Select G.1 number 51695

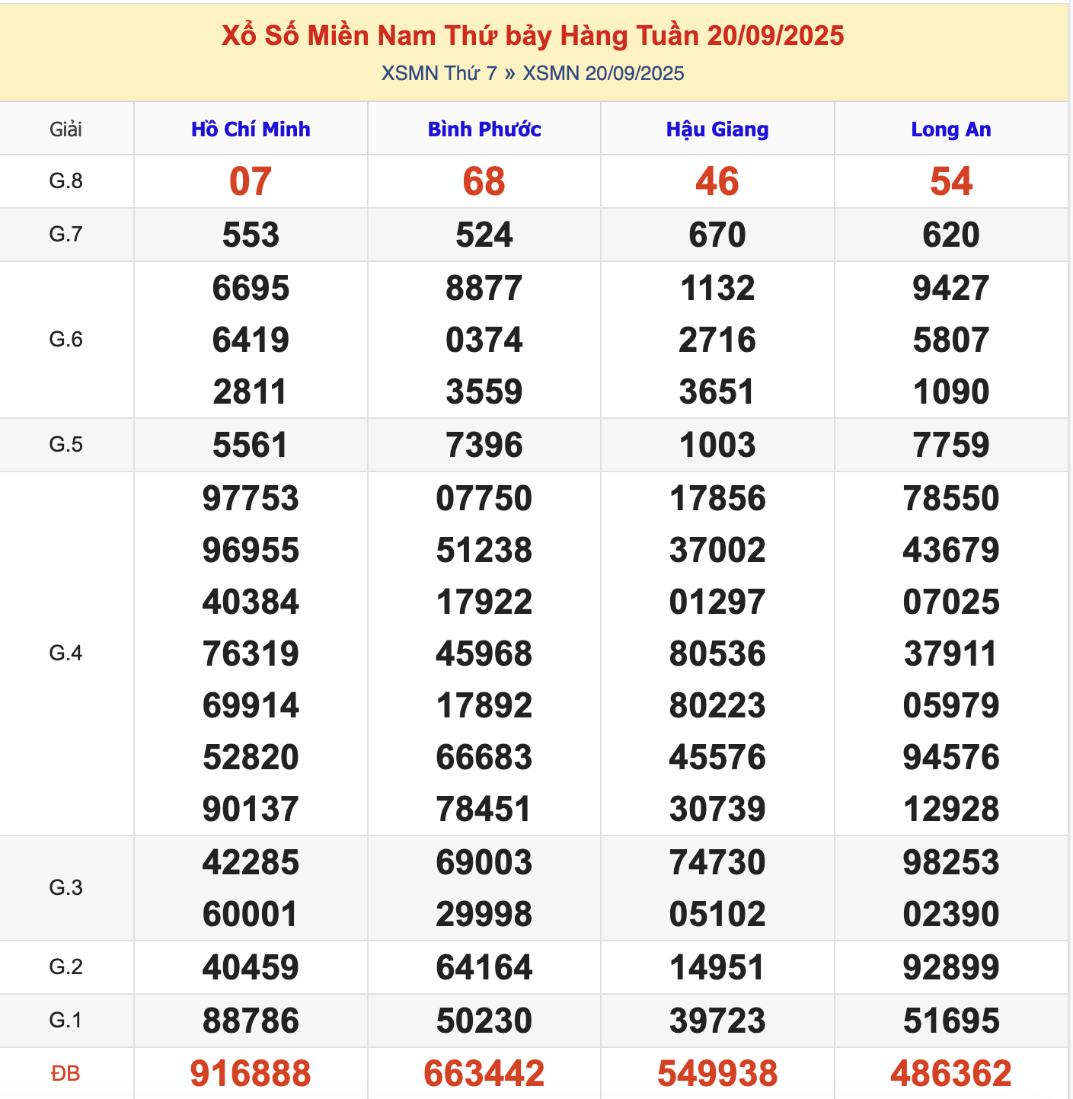coord(951,1021)
